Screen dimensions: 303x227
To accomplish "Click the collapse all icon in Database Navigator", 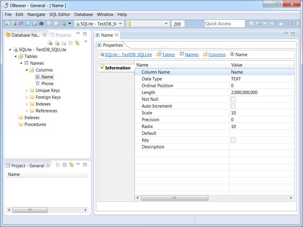I will click(70, 43).
